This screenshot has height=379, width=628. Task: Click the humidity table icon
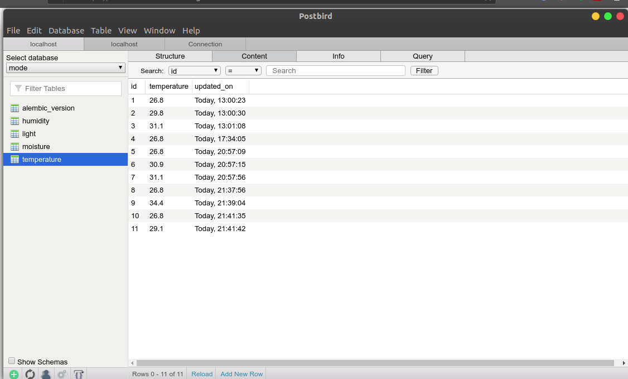pos(15,121)
